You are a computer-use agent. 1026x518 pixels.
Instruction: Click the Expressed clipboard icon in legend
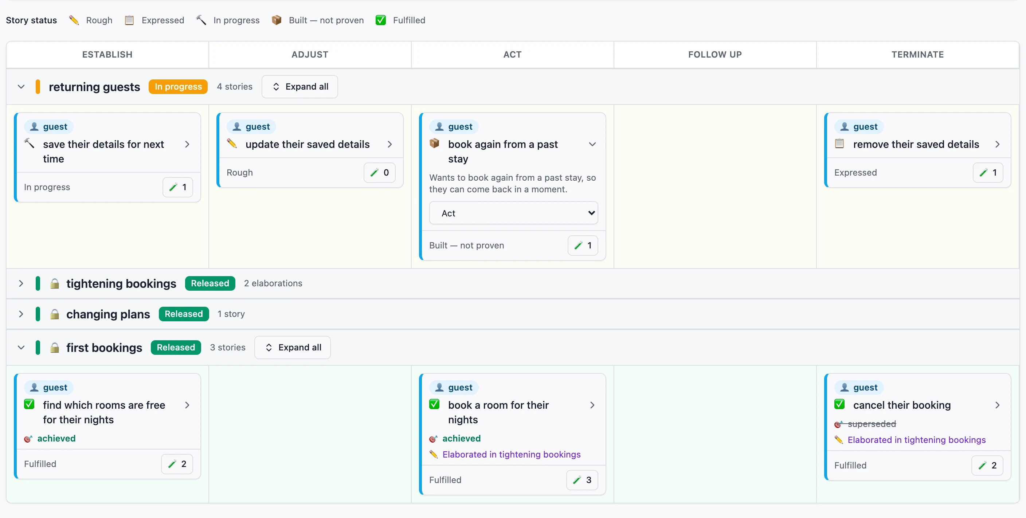129,20
